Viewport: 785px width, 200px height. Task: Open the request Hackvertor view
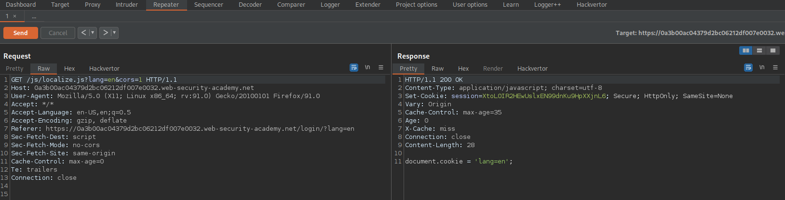[104, 69]
